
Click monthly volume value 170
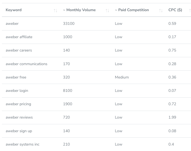(x=66, y=64)
